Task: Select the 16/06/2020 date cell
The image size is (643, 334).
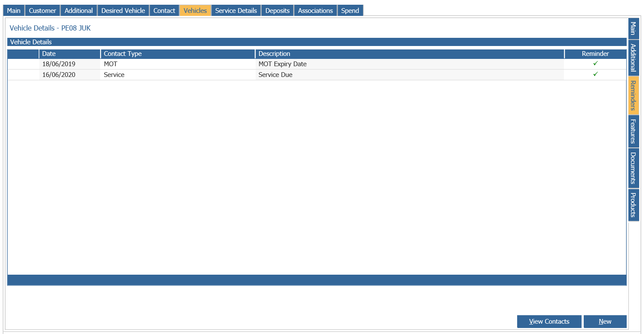Action: coord(70,75)
